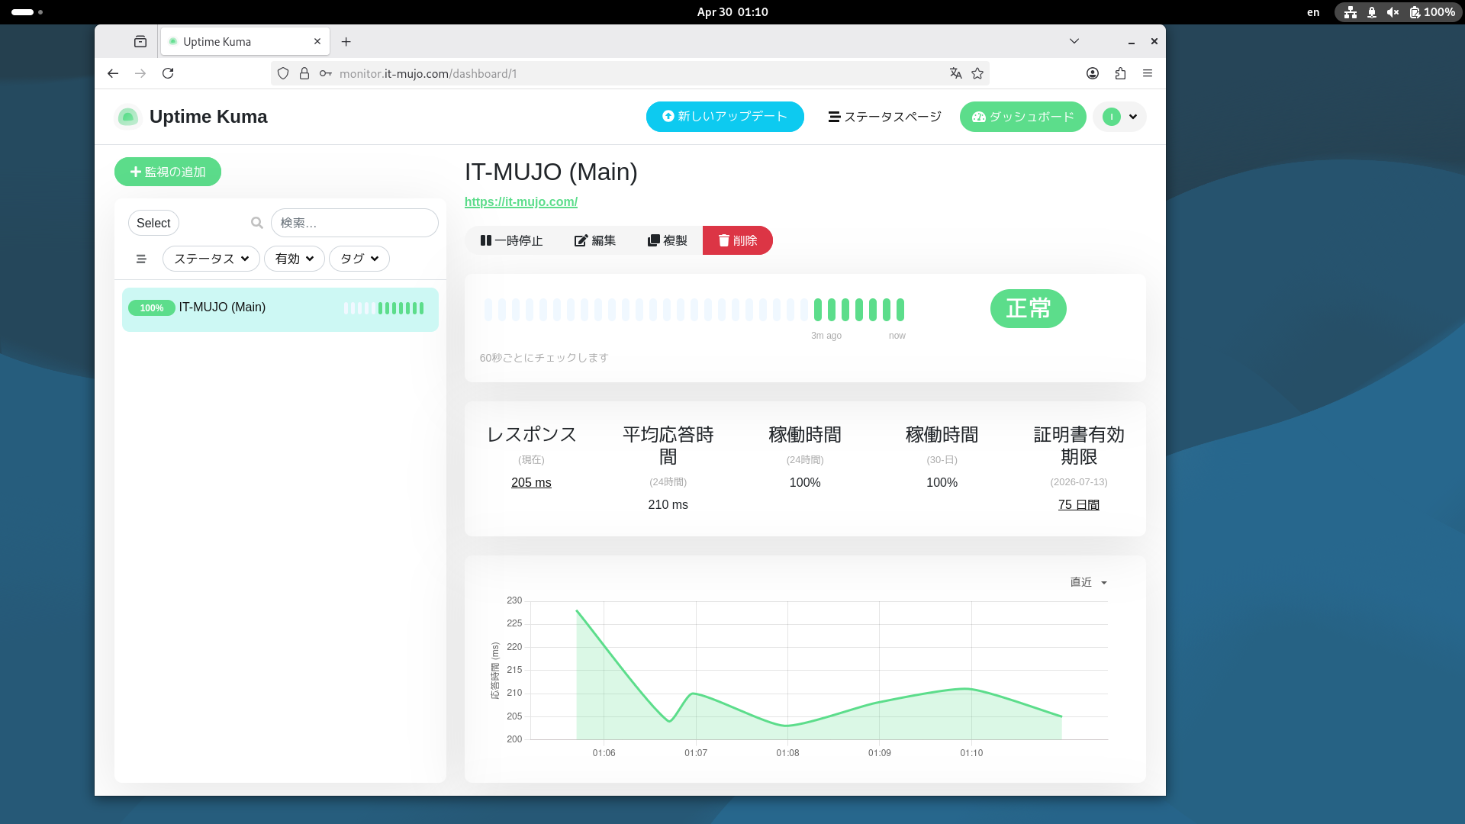Click the browser forward arrow
Viewport: 1465px width, 824px height.
tap(140, 73)
